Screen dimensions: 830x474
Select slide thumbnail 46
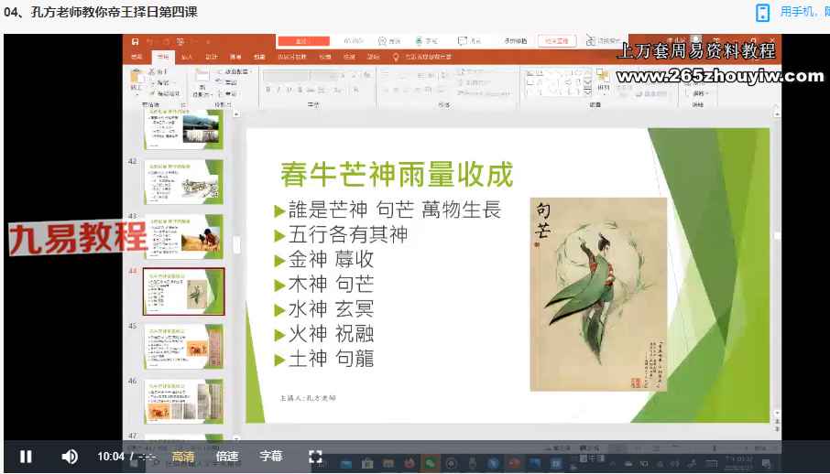point(183,402)
